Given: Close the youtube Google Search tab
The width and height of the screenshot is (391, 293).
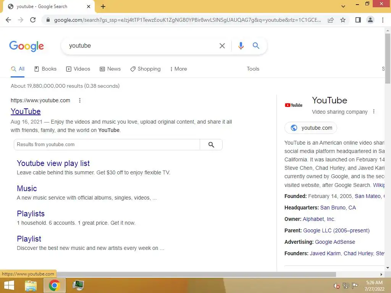Looking at the screenshot, I should 89,6.
